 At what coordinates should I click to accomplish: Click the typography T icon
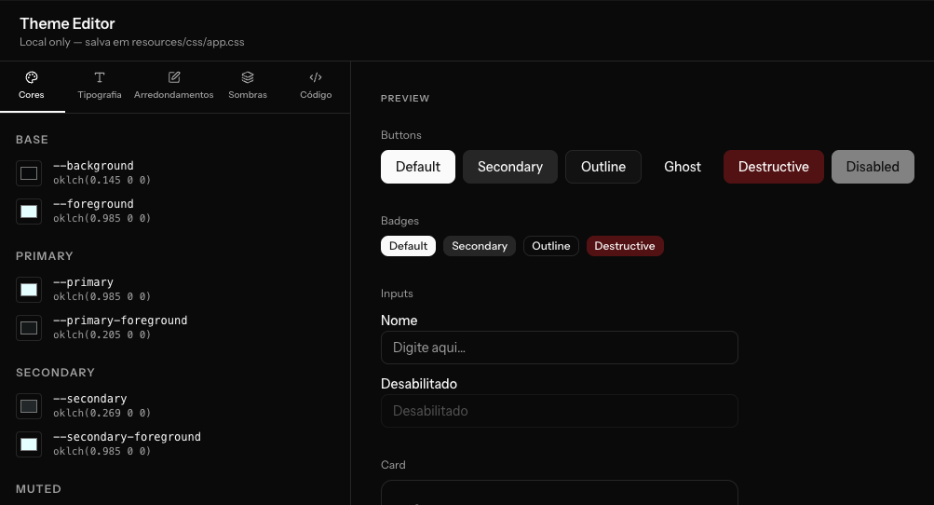coord(100,77)
